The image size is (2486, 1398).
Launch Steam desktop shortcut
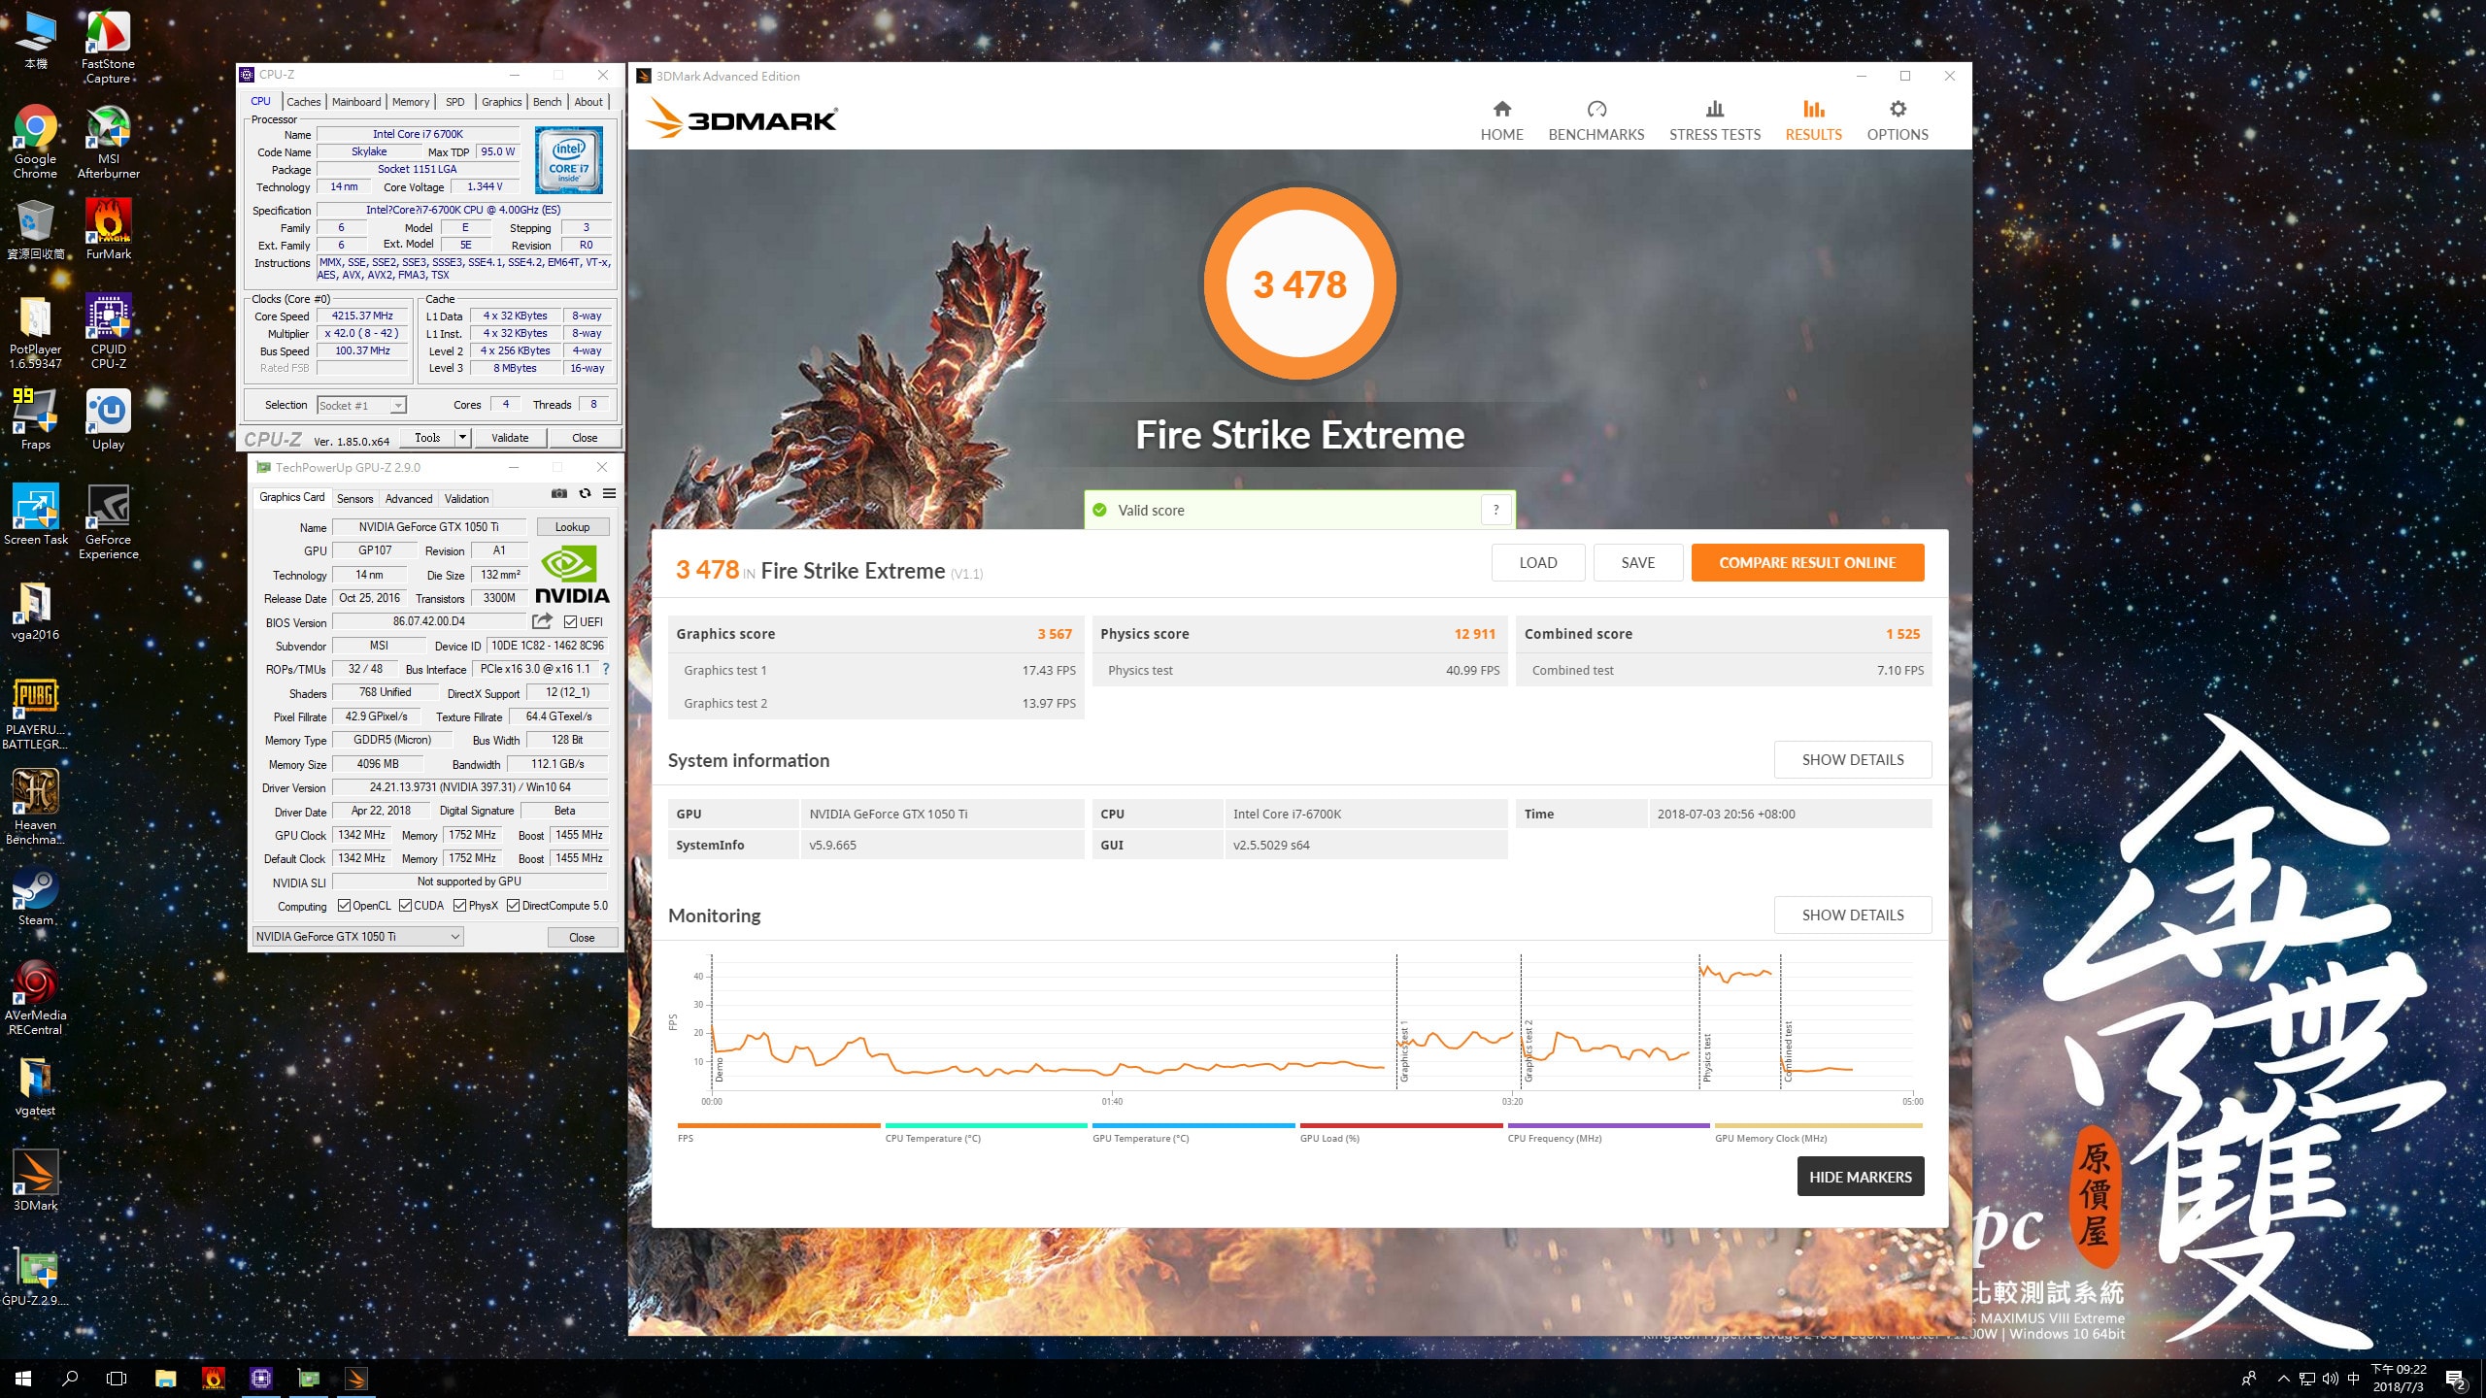pos(35,895)
